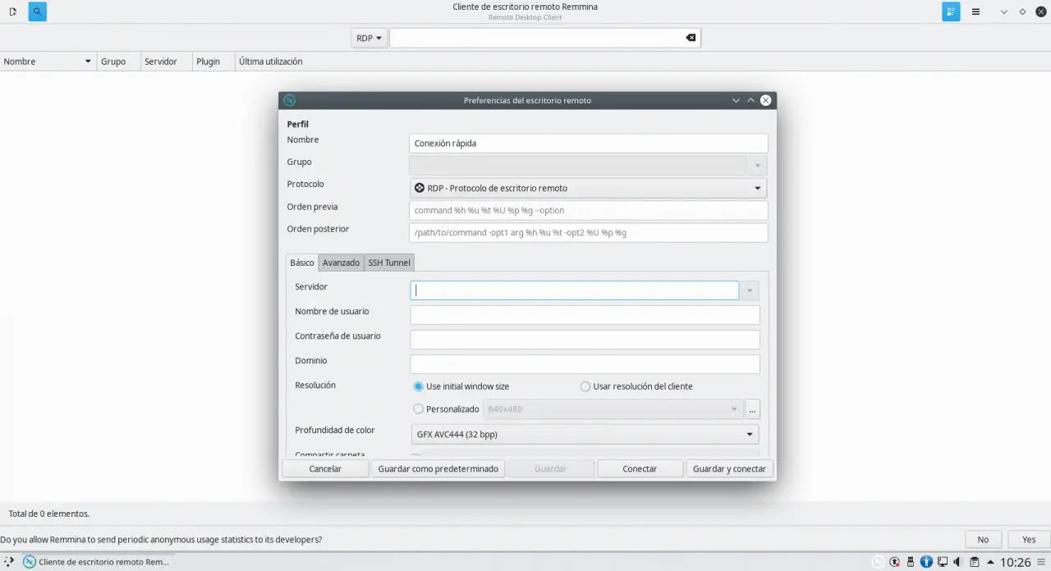Click the Servidor column header
The height and width of the screenshot is (571, 1051).
[166, 62]
